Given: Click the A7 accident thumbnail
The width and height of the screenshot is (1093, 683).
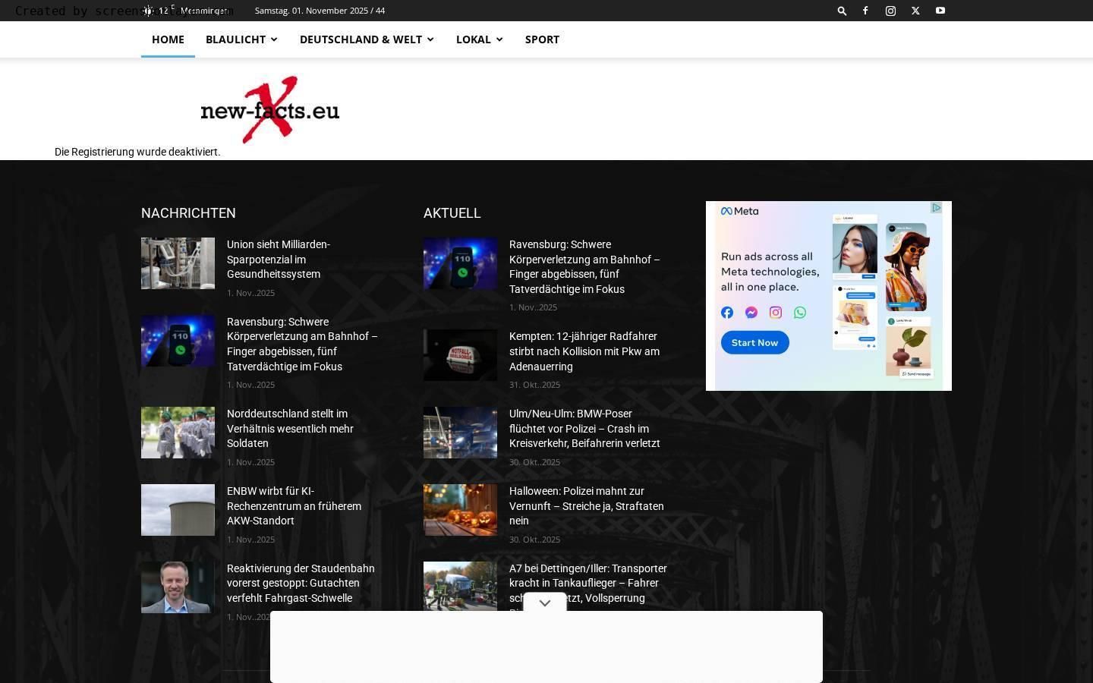Looking at the screenshot, I should pos(460,586).
